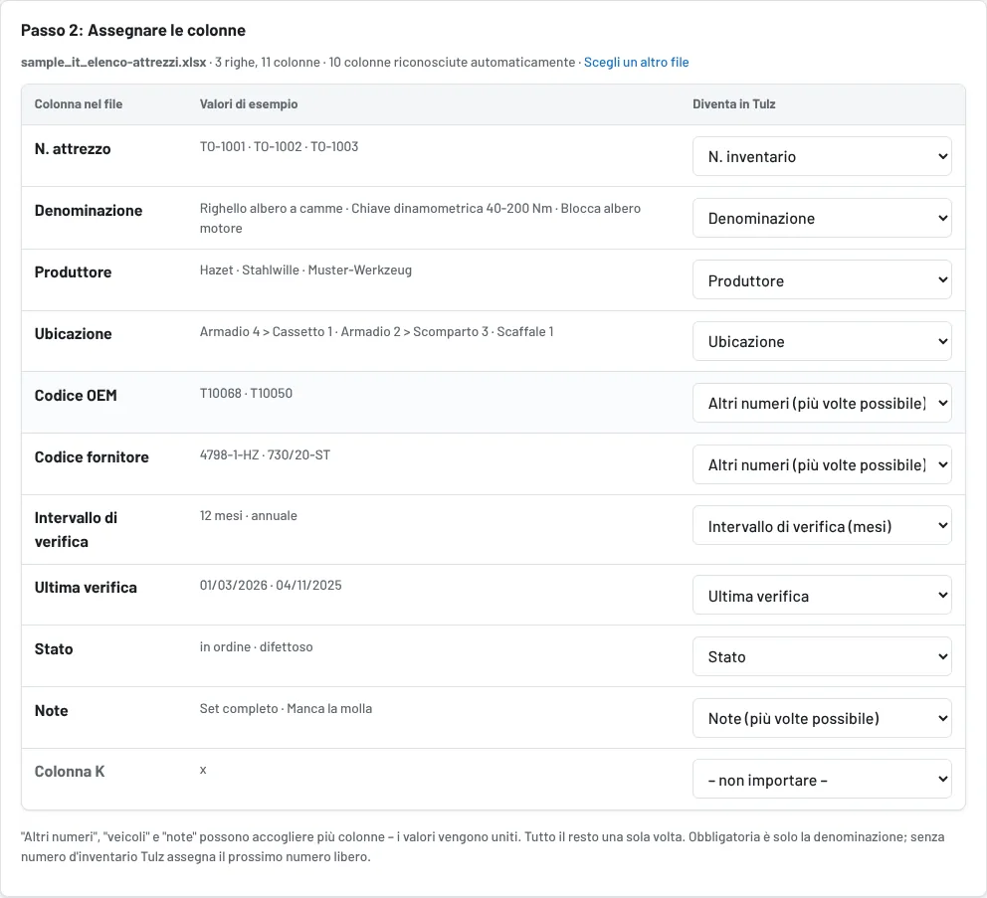Open the Produttore mapping dropdown
The image size is (987, 898).
pos(822,279)
